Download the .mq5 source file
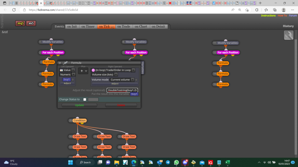 click(20, 23)
